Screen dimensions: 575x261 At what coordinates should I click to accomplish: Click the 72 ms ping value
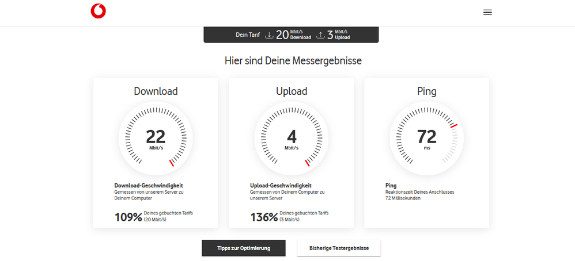pos(427,140)
